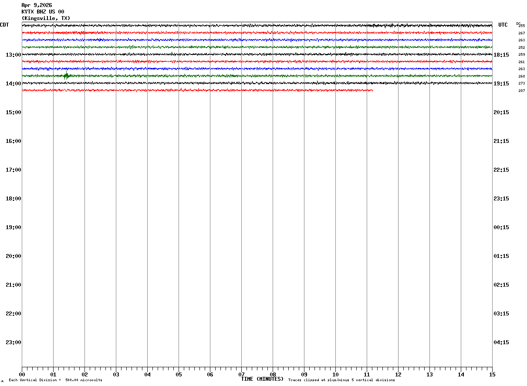The height and width of the screenshot is (386, 527).
Task: Click the 00 minute axis tick label
Action: coord(22,374)
